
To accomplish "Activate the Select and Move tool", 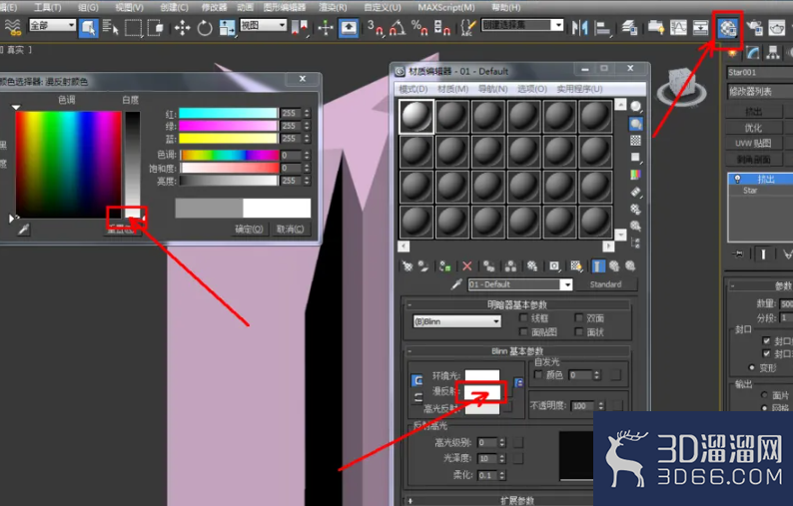I will click(182, 27).
